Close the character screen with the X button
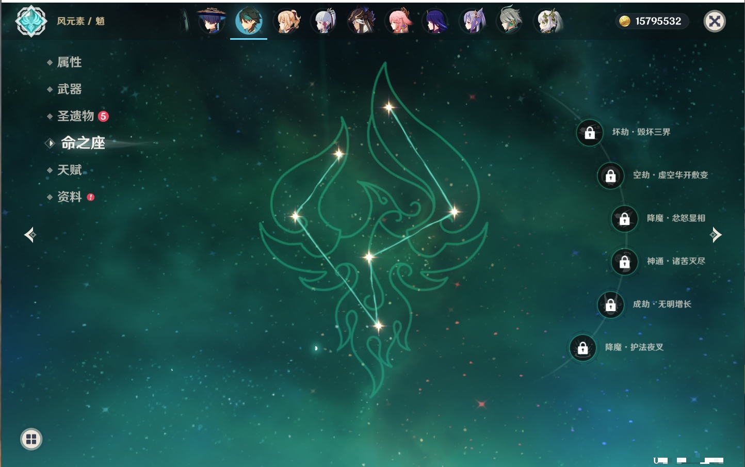 pyautogui.click(x=715, y=21)
